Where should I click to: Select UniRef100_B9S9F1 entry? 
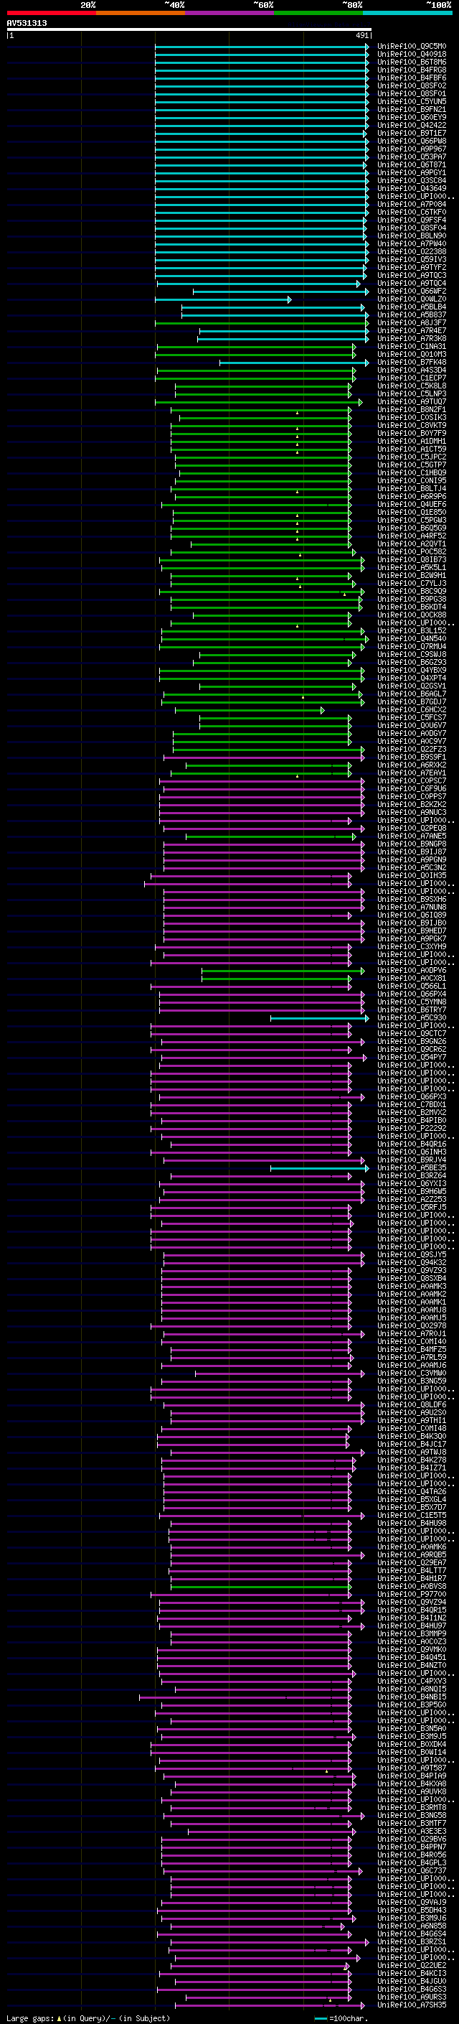coord(411,757)
